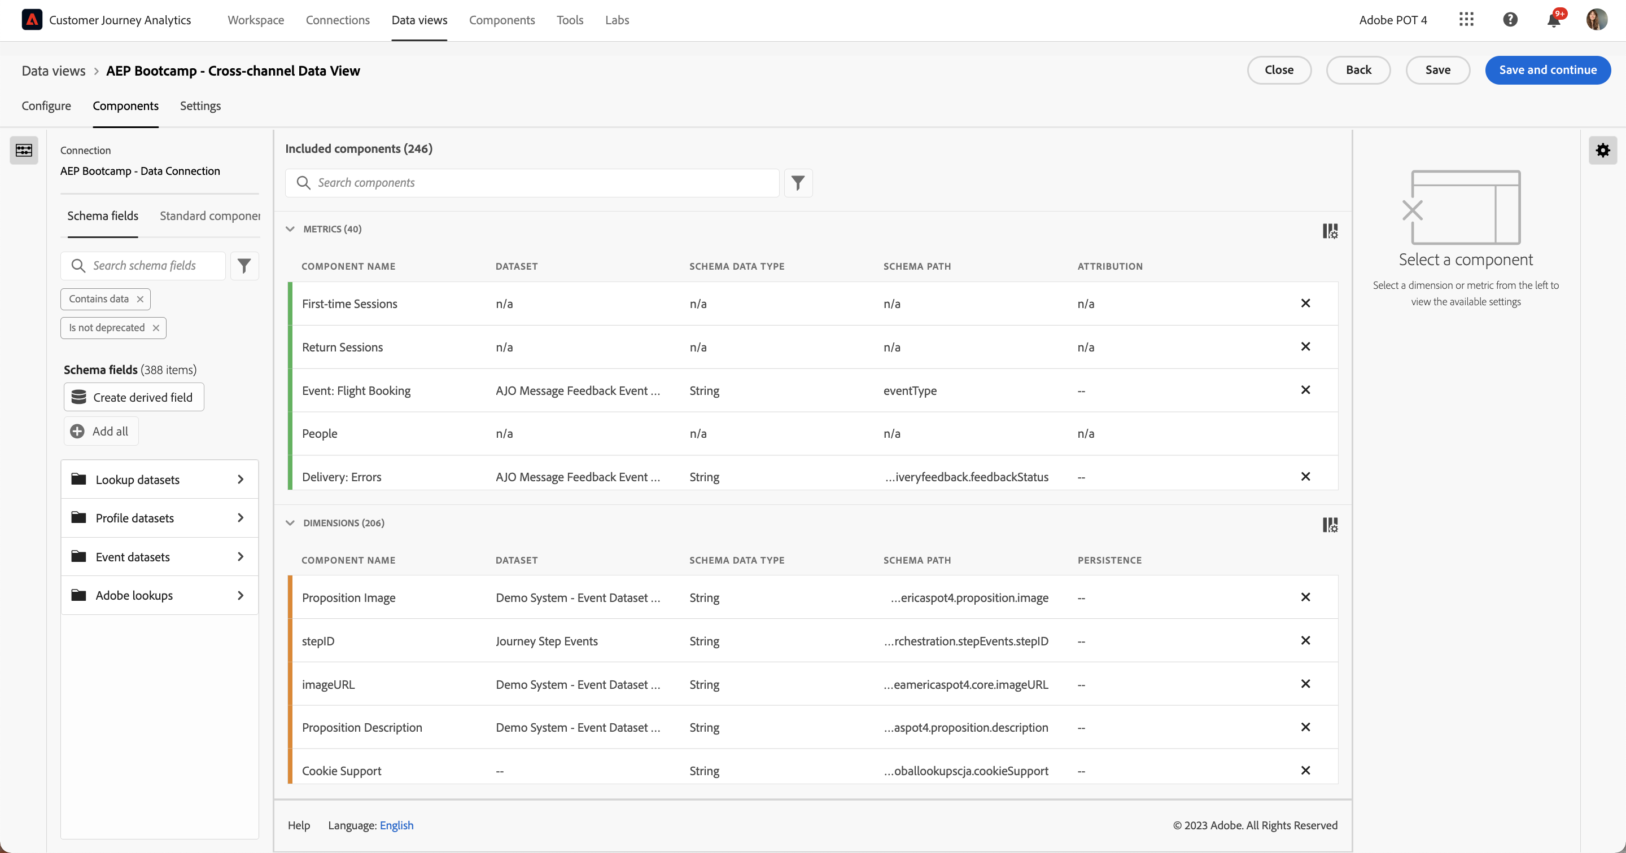Open the notifications bell

tap(1553, 20)
